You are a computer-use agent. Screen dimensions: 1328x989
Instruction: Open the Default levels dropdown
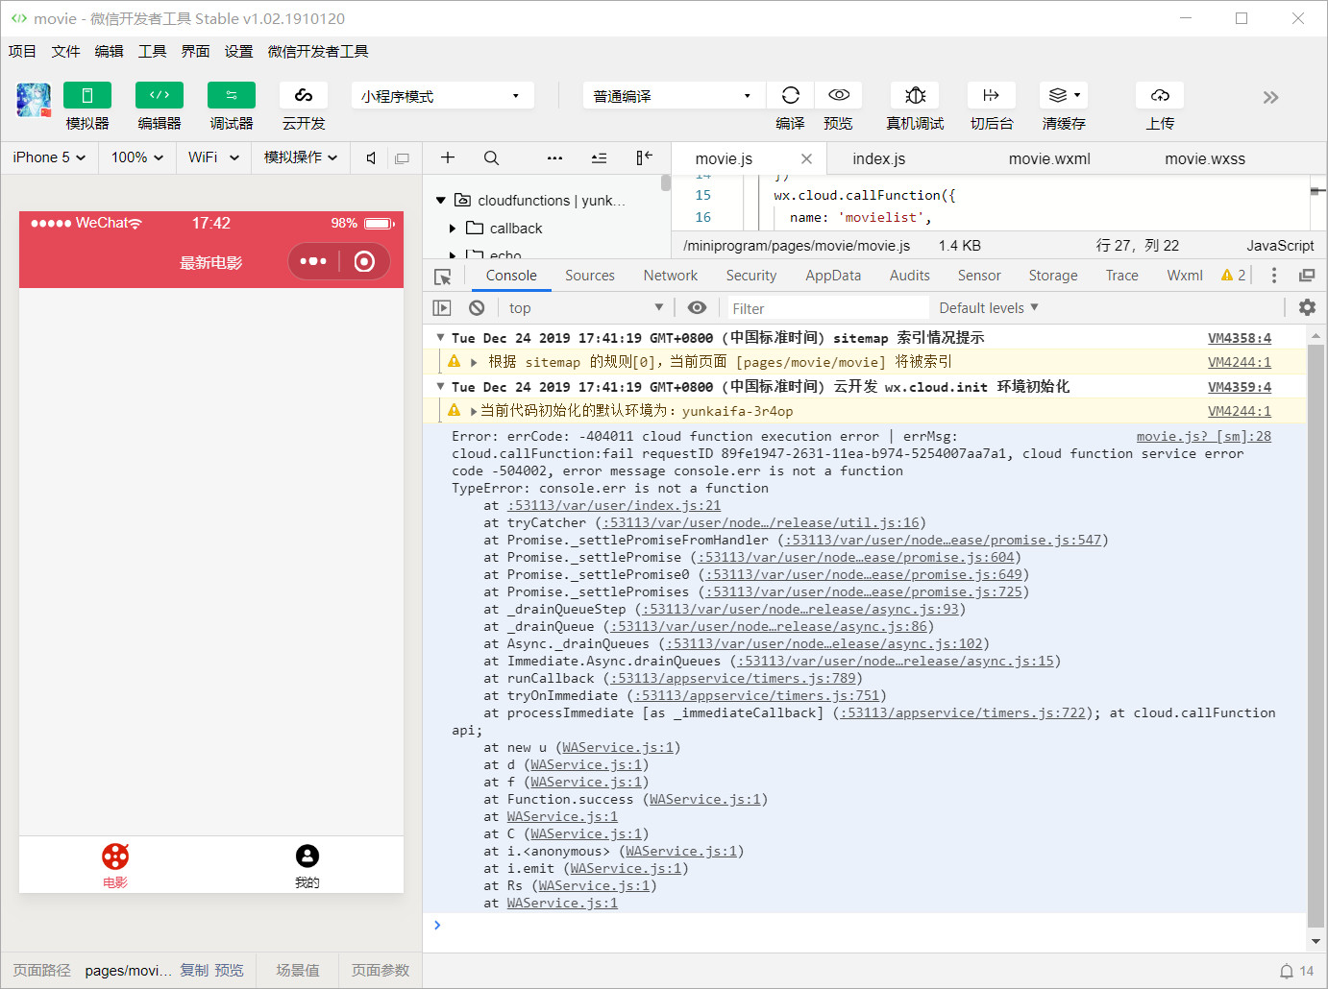[x=989, y=308]
